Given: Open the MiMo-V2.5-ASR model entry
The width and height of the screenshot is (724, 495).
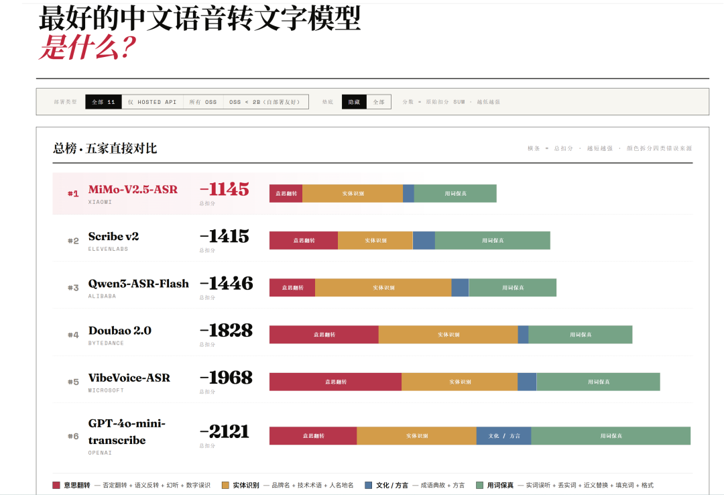Looking at the screenshot, I should point(133,190).
